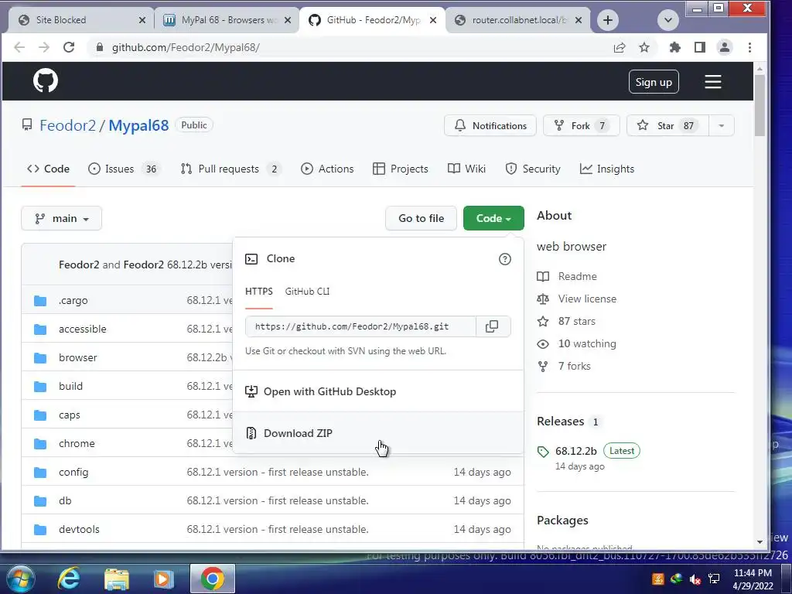Open a new browser tab
792x594 pixels.
click(608, 19)
